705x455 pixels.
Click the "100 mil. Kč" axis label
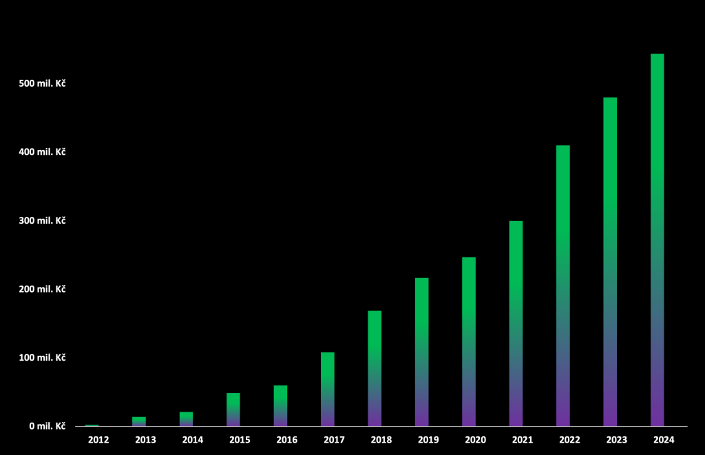(42, 357)
